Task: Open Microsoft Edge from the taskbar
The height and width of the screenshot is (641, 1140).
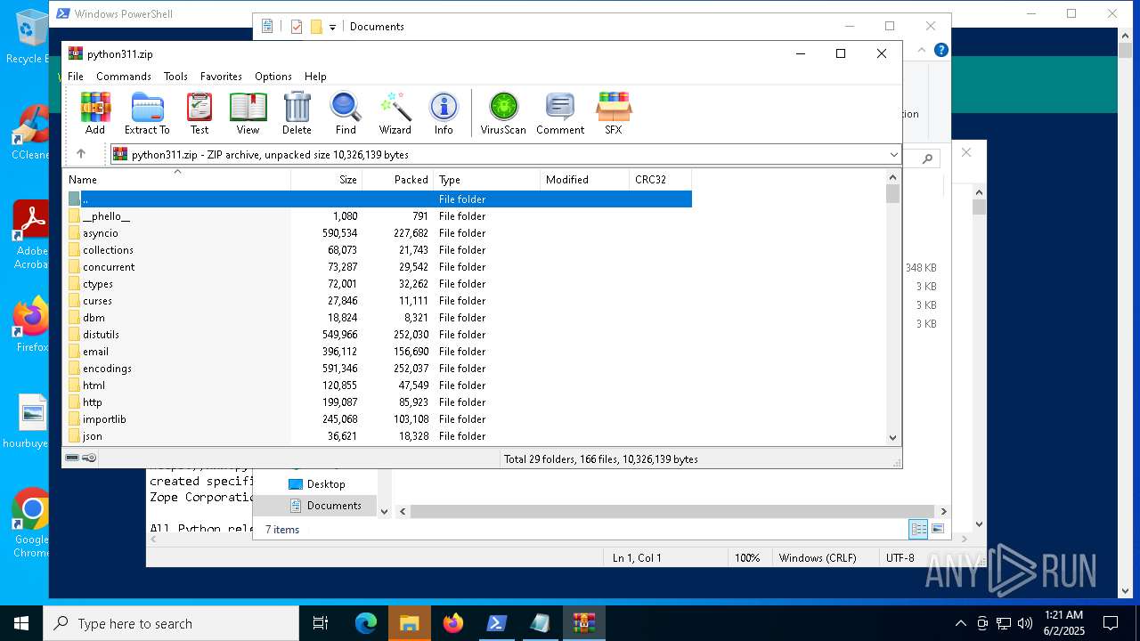Action: click(366, 623)
